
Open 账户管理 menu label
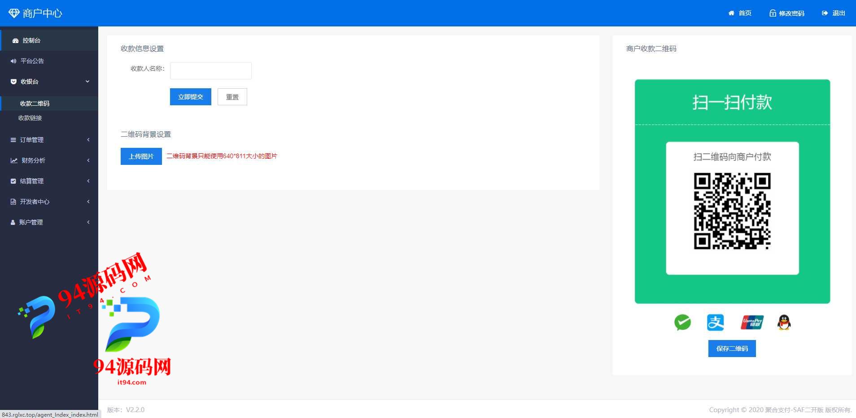coord(31,222)
